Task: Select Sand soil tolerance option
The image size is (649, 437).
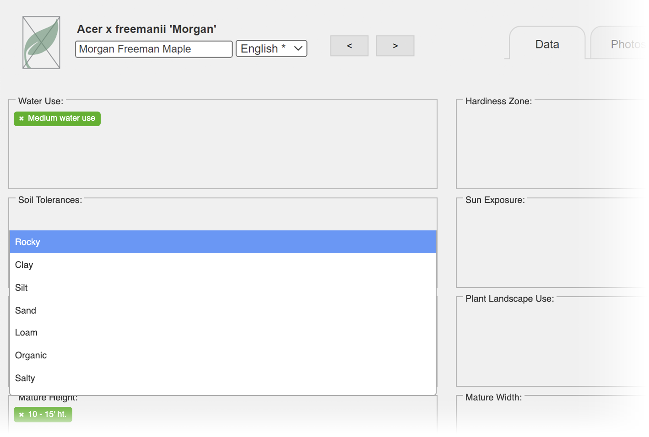Action: (x=223, y=310)
